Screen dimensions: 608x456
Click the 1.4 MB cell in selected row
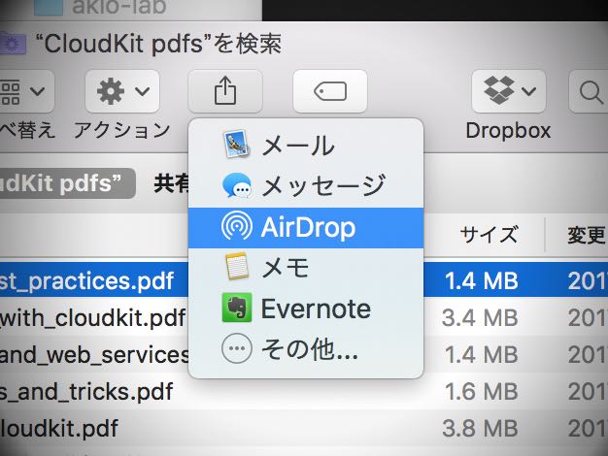(x=481, y=280)
